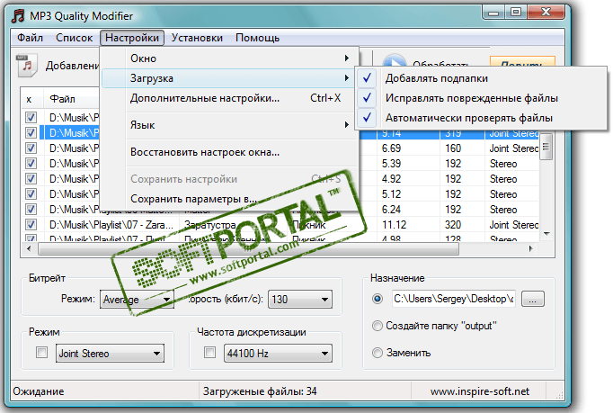Click the orange Donate button
613x413 pixels.
(522, 63)
